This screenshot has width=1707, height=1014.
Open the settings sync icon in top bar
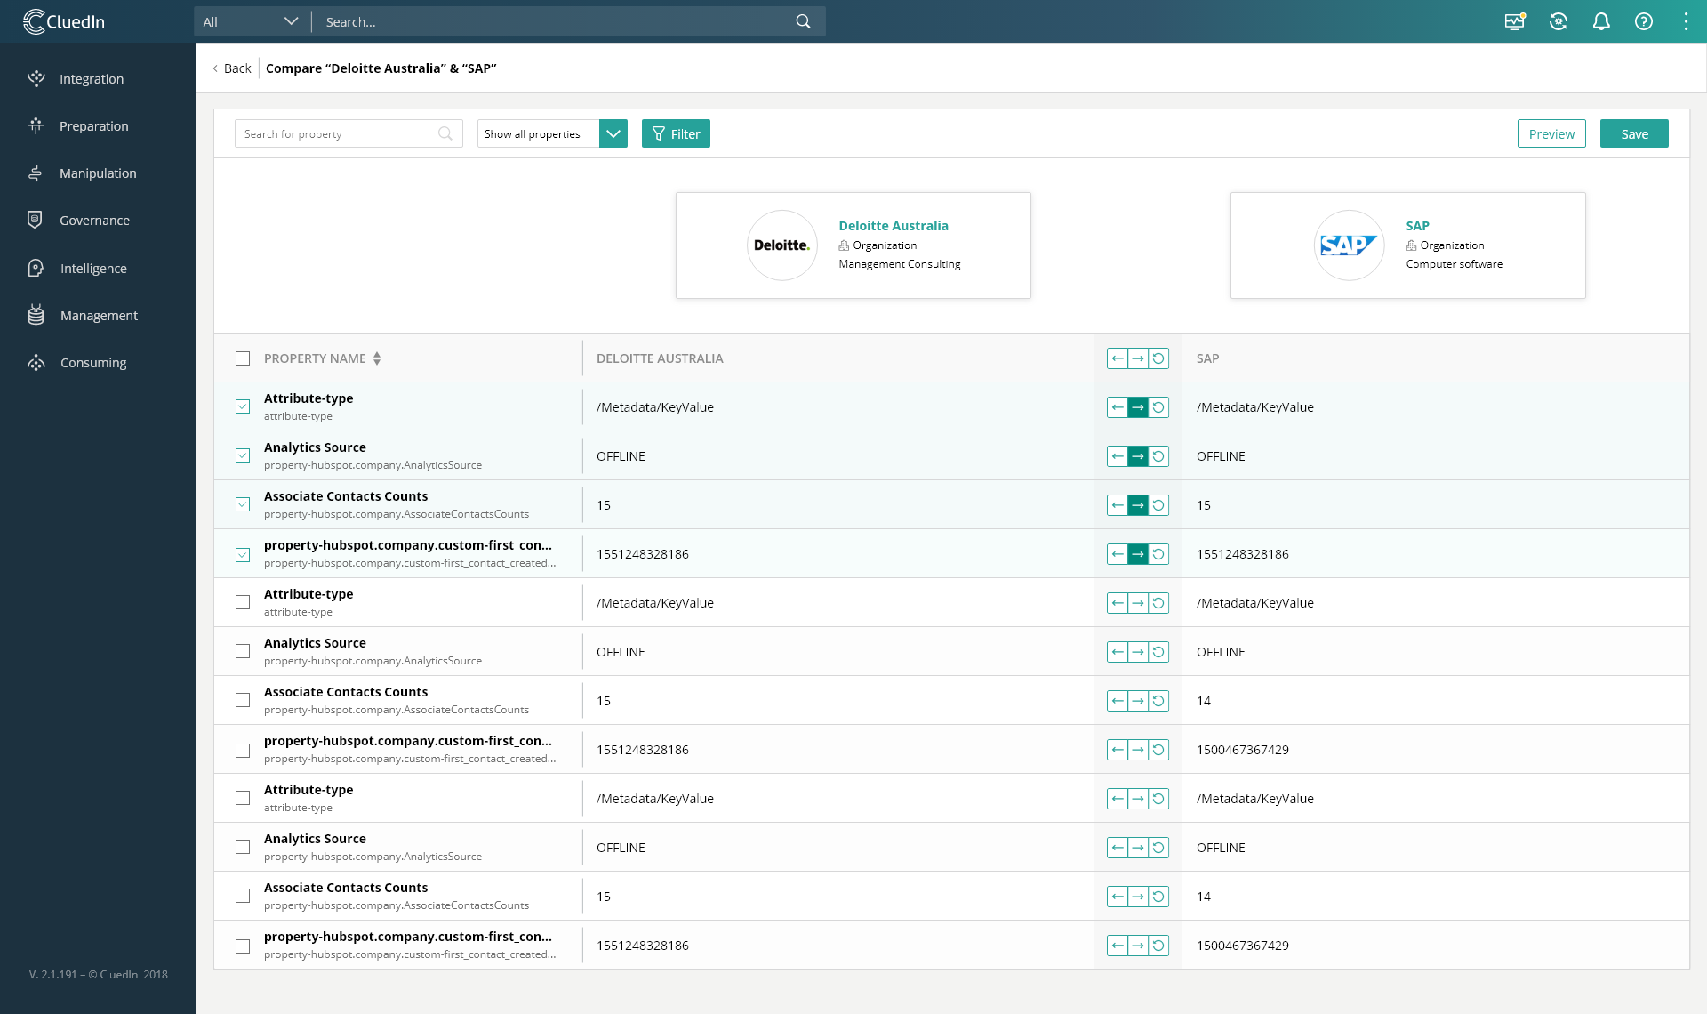tap(1558, 21)
